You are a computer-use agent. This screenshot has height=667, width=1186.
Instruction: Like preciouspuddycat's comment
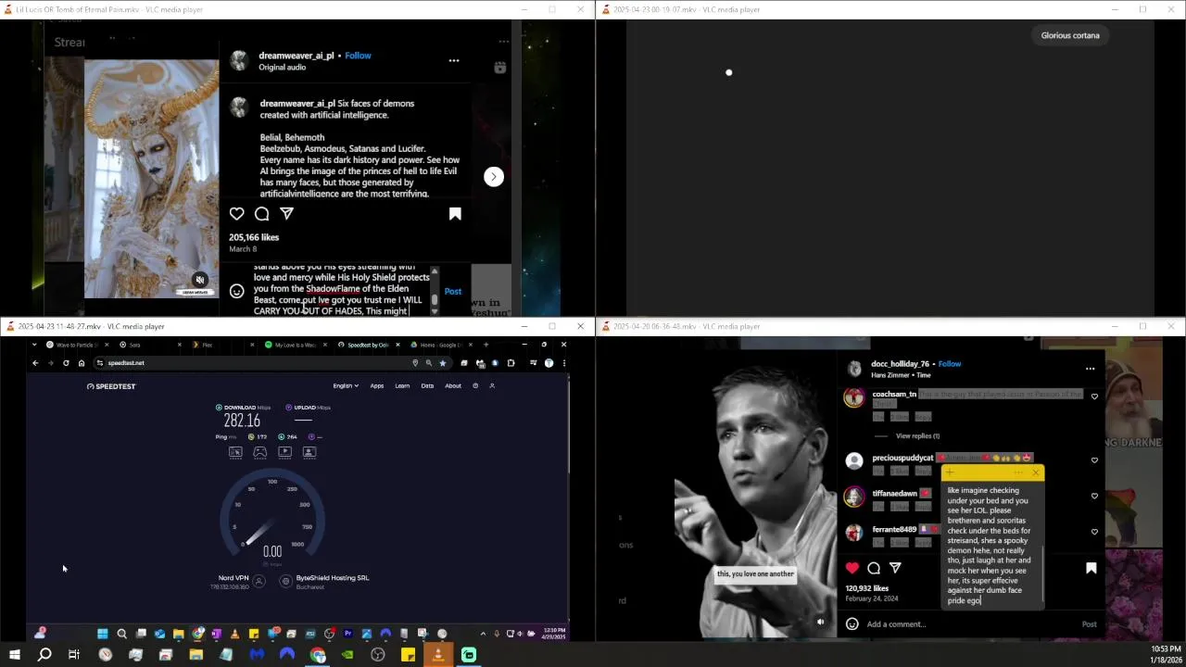1094,460
